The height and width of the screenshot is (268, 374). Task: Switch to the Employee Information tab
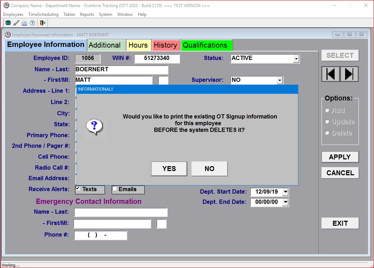click(46, 45)
